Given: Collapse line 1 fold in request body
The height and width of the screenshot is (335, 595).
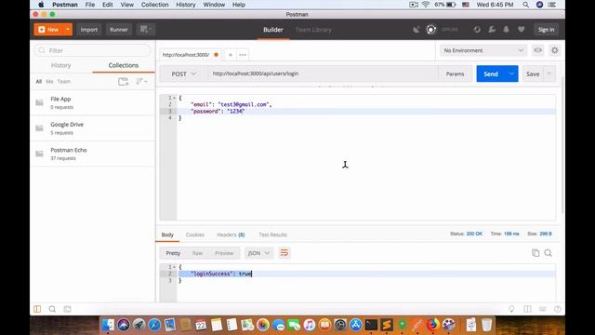Looking at the screenshot, I should pos(174,98).
